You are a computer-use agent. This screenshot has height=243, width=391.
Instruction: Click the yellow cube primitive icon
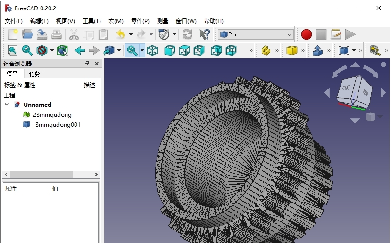[x=292, y=50]
